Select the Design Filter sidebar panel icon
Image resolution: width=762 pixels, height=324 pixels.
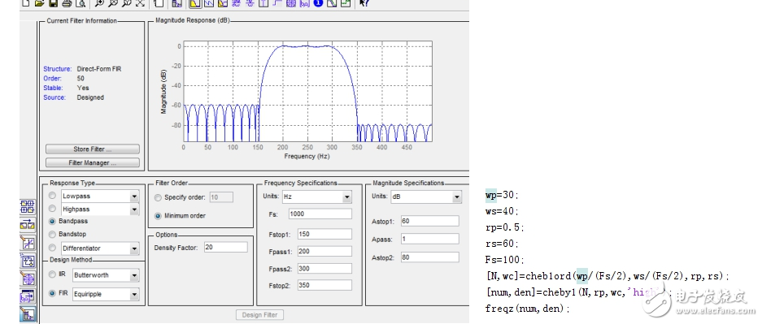tap(27, 313)
